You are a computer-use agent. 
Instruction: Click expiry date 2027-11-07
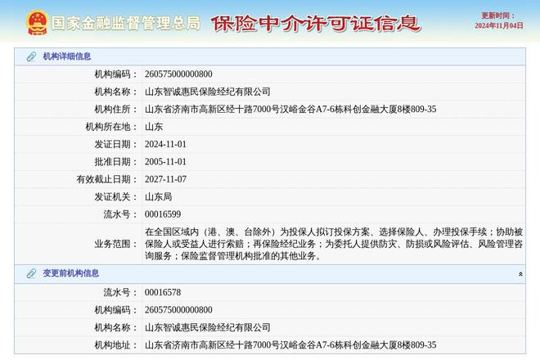click(165, 179)
